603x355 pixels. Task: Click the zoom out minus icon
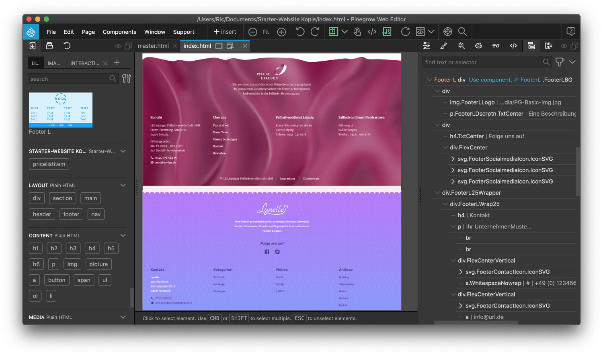pyautogui.click(x=253, y=32)
